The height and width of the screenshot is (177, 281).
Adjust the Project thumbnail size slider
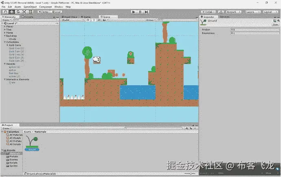pos(190,174)
